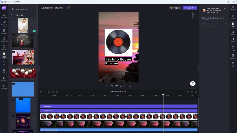Screen dimensions: 237x133
Task: Select the Filters tool in right panel
Action: coord(233,33)
